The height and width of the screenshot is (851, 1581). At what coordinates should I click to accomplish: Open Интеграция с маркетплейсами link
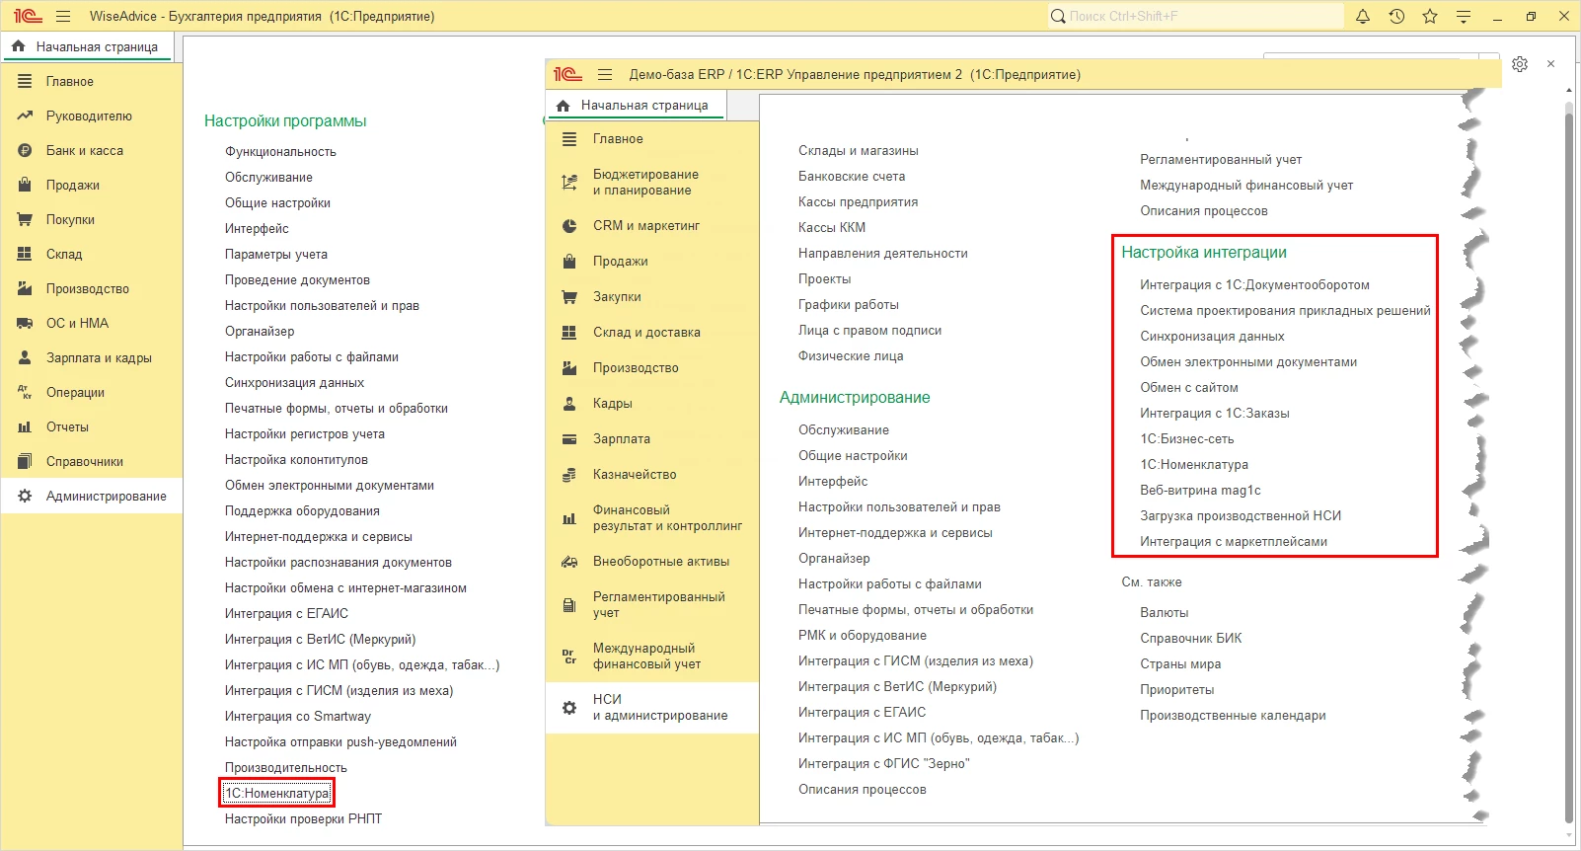(1234, 542)
